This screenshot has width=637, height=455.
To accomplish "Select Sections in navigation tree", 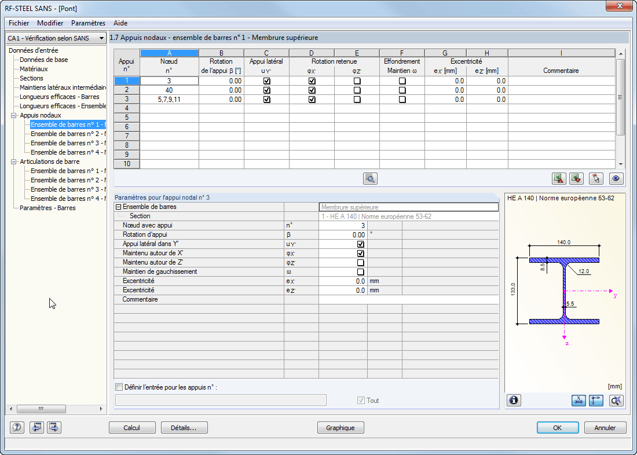I will coord(31,78).
